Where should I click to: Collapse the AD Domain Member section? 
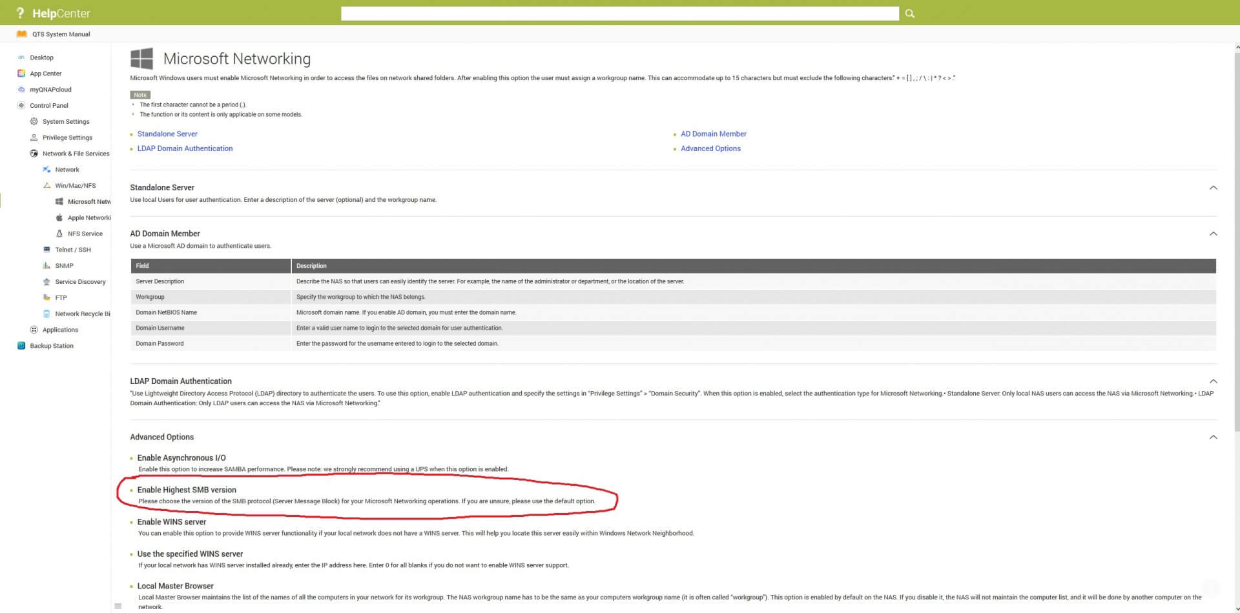[x=1213, y=234]
